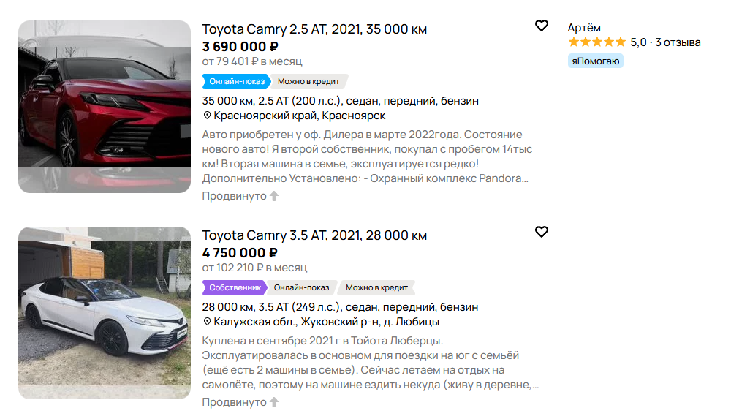The width and height of the screenshot is (731, 419).
Task: Open Toyota Camry 3.5 AT, 2021 listing title
Action: click(314, 235)
